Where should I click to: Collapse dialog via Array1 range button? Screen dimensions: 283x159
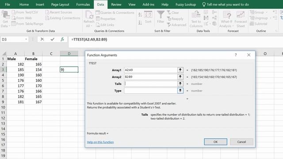pyautogui.click(x=180, y=70)
